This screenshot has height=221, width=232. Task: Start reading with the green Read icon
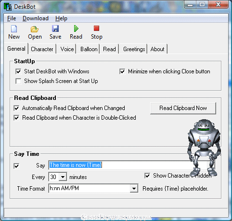click(x=76, y=28)
